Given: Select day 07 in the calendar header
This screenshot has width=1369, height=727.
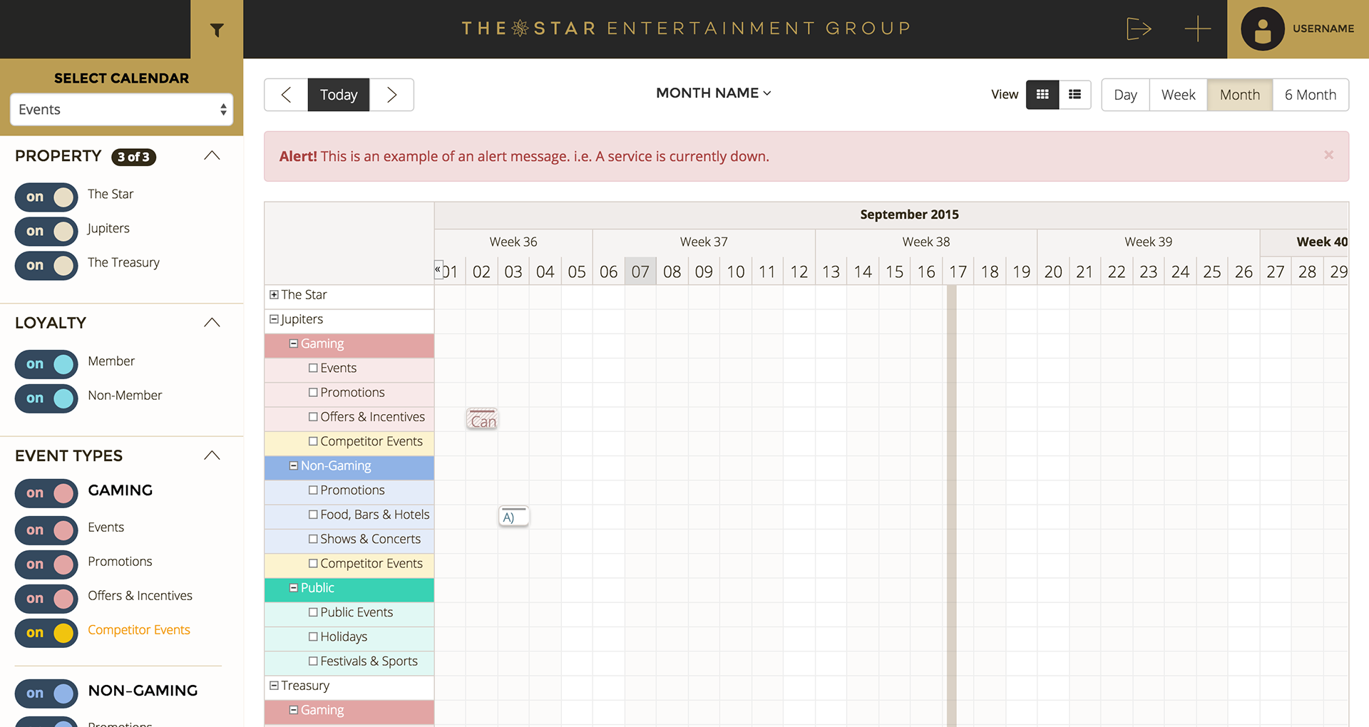Looking at the screenshot, I should [x=640, y=272].
